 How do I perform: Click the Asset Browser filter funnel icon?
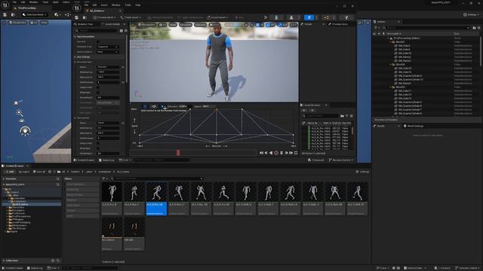point(346,116)
